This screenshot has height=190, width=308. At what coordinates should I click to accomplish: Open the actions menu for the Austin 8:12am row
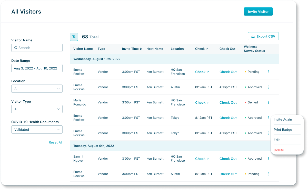[269, 87]
